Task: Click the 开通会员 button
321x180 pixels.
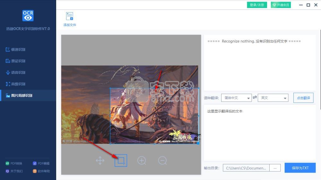Action: pyautogui.click(x=281, y=5)
